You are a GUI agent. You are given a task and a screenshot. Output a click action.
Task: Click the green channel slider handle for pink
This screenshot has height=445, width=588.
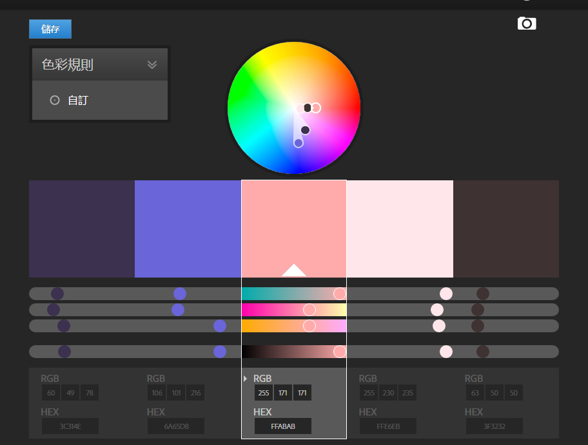point(309,310)
